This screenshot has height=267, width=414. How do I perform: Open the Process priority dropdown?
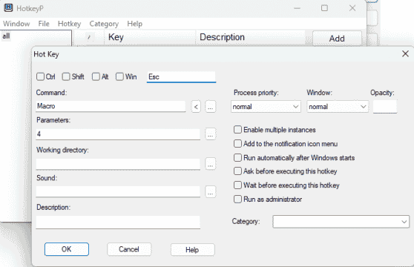pos(266,107)
